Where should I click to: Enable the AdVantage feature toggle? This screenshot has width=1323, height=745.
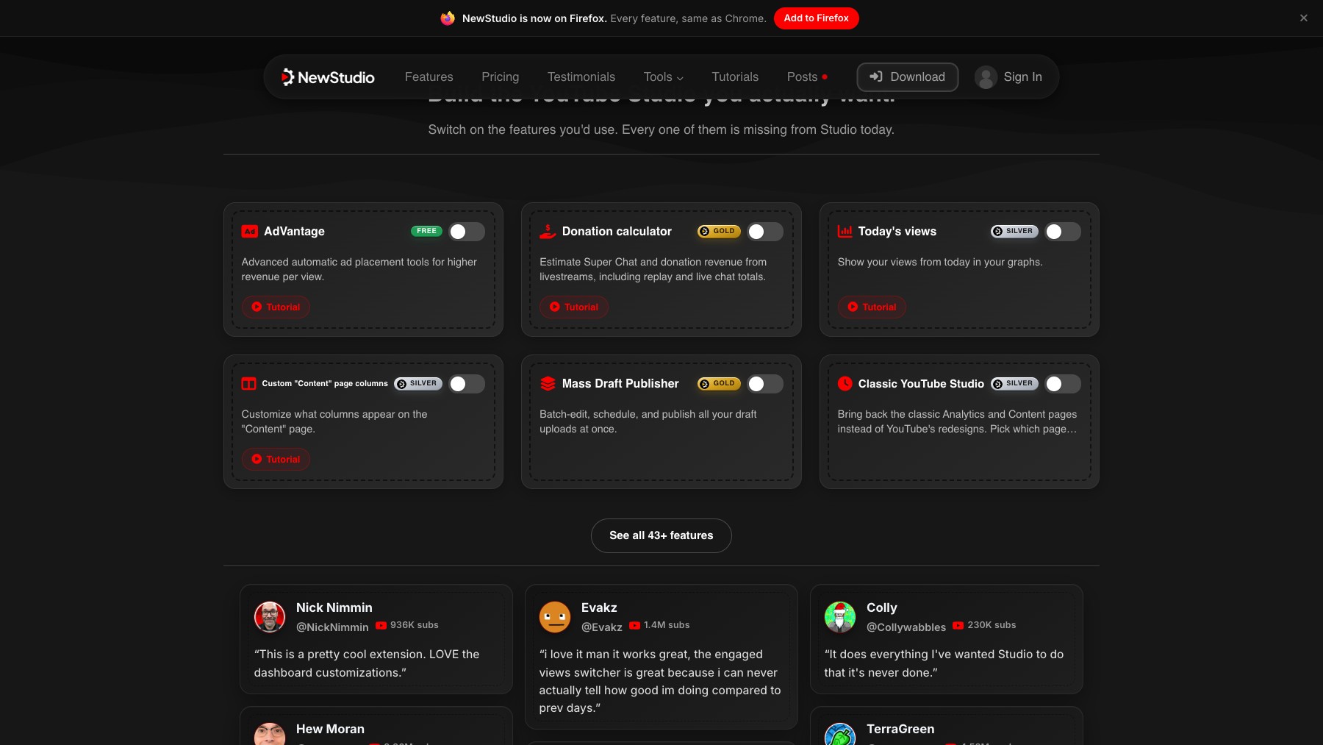[467, 232]
